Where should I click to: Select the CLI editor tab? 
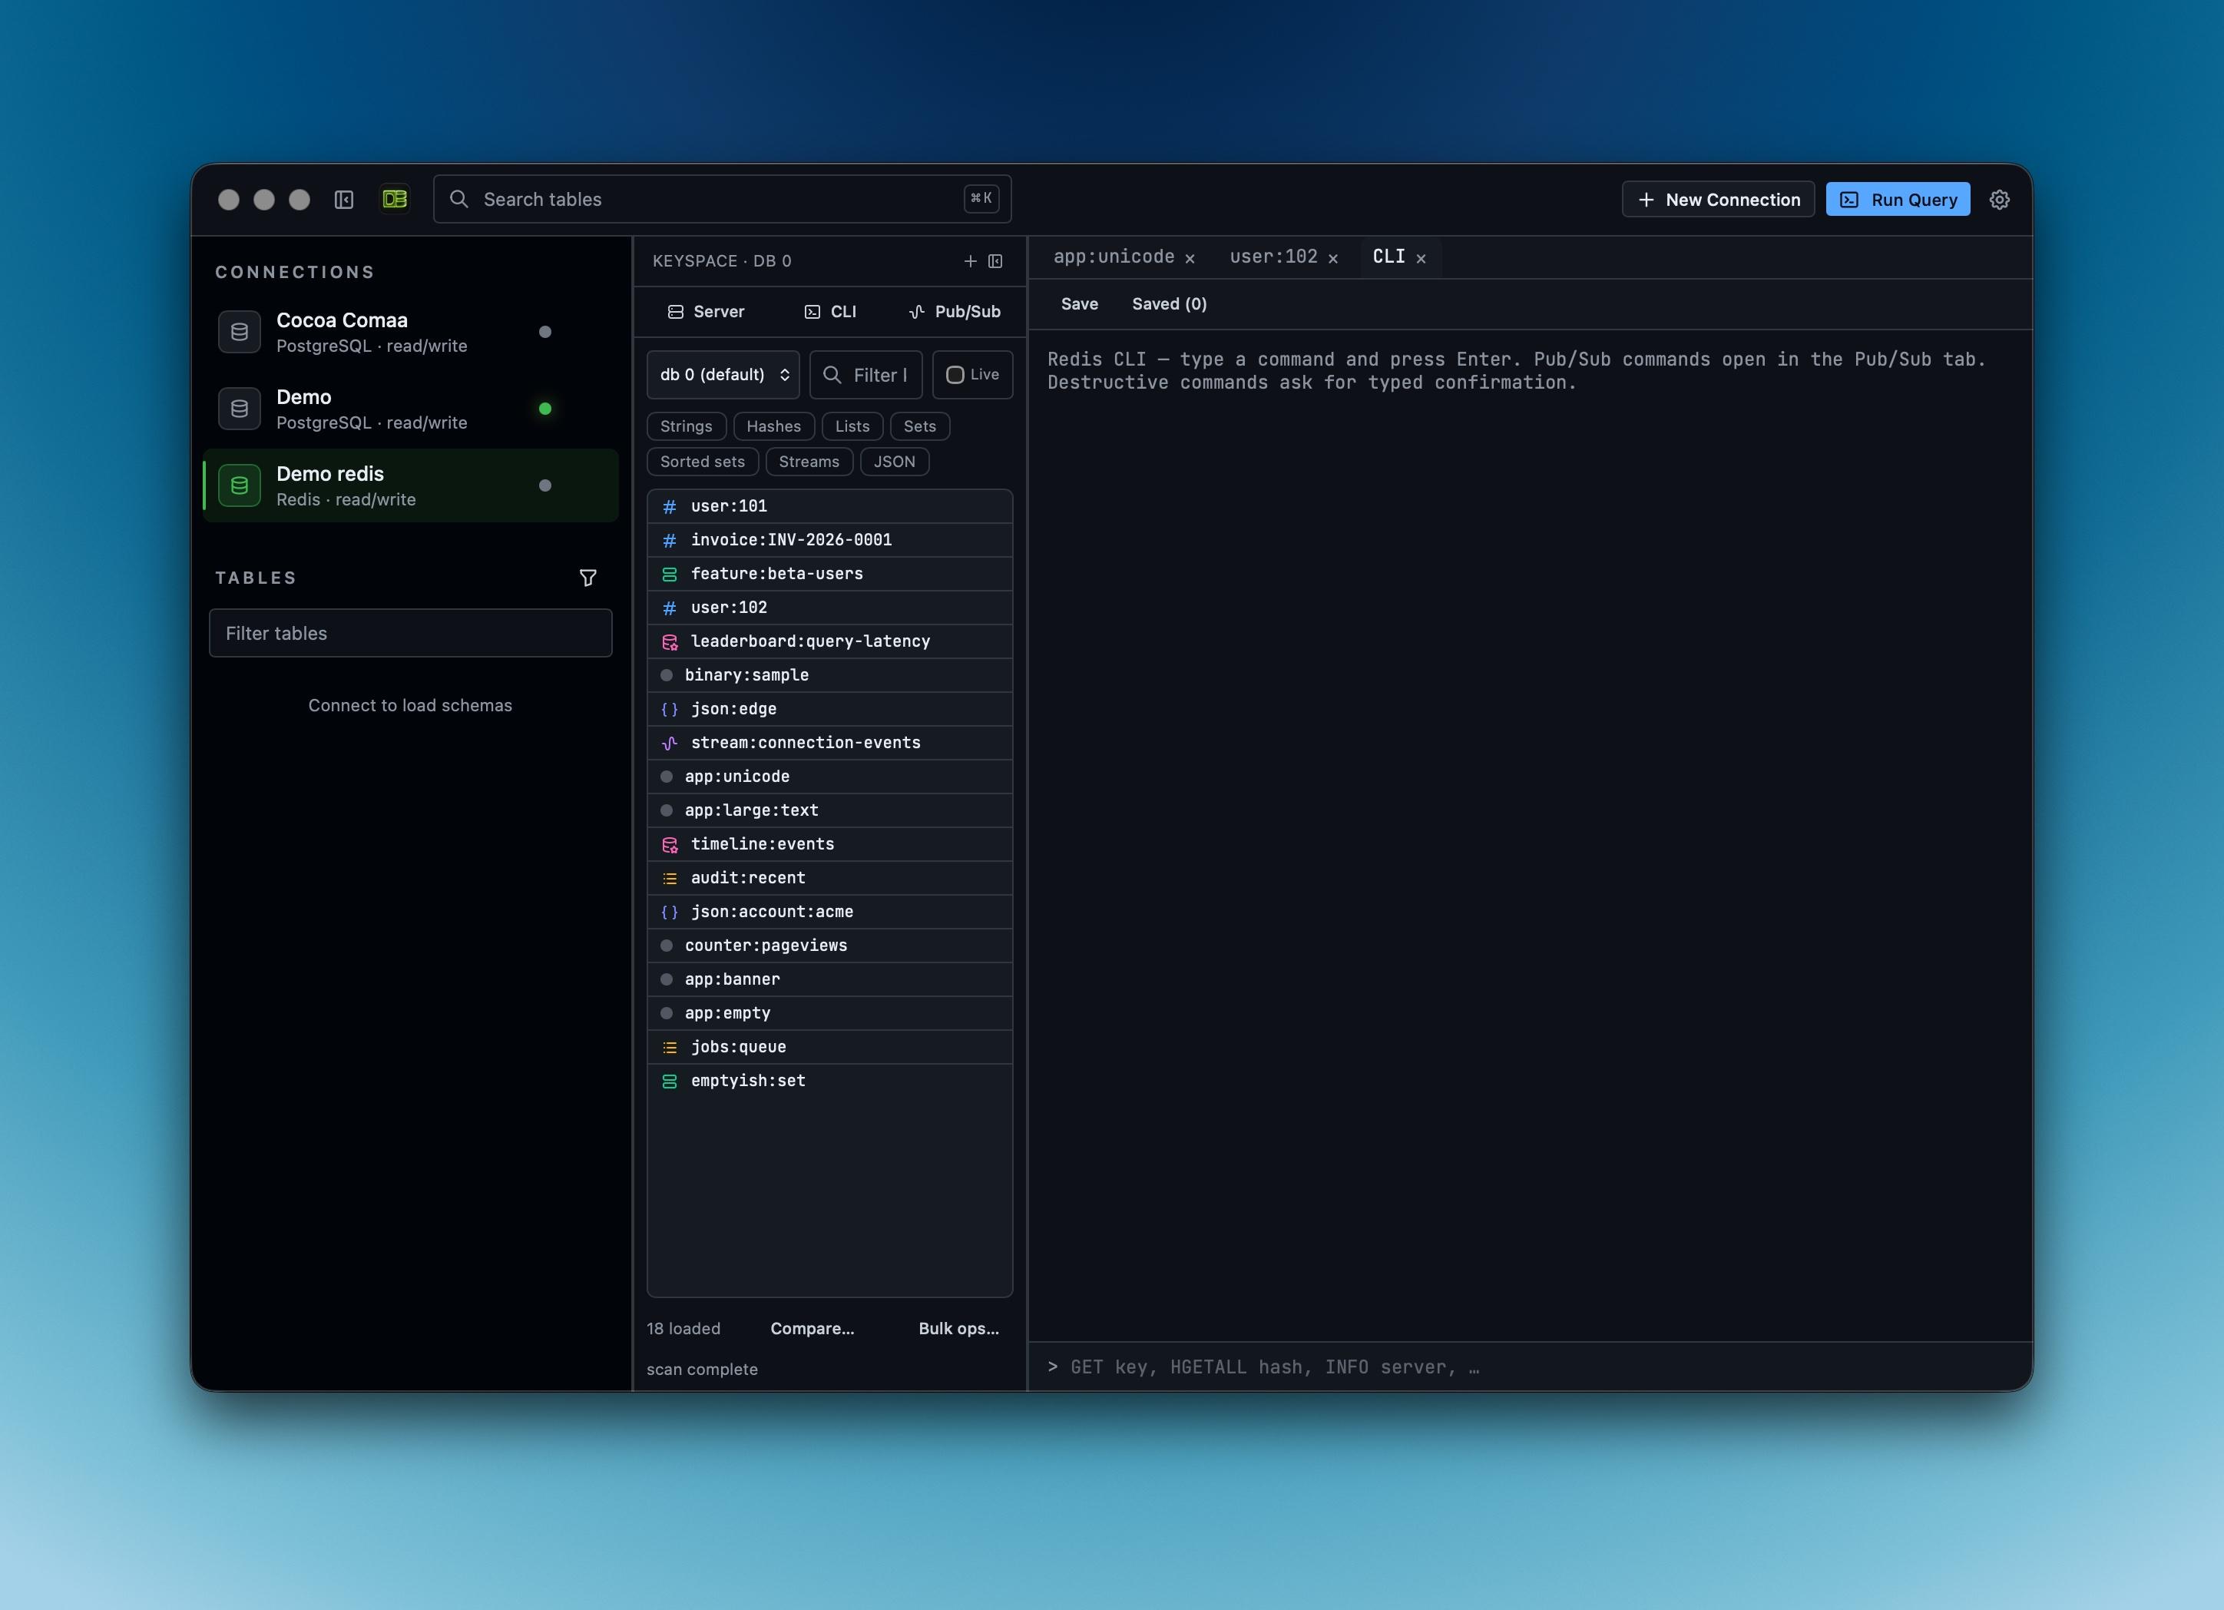(1388, 256)
